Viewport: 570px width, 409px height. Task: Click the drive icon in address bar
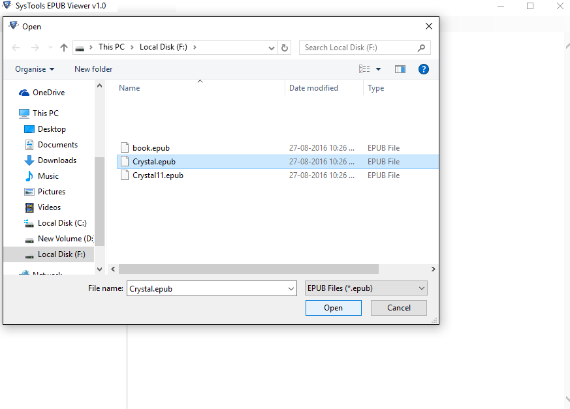click(80, 48)
